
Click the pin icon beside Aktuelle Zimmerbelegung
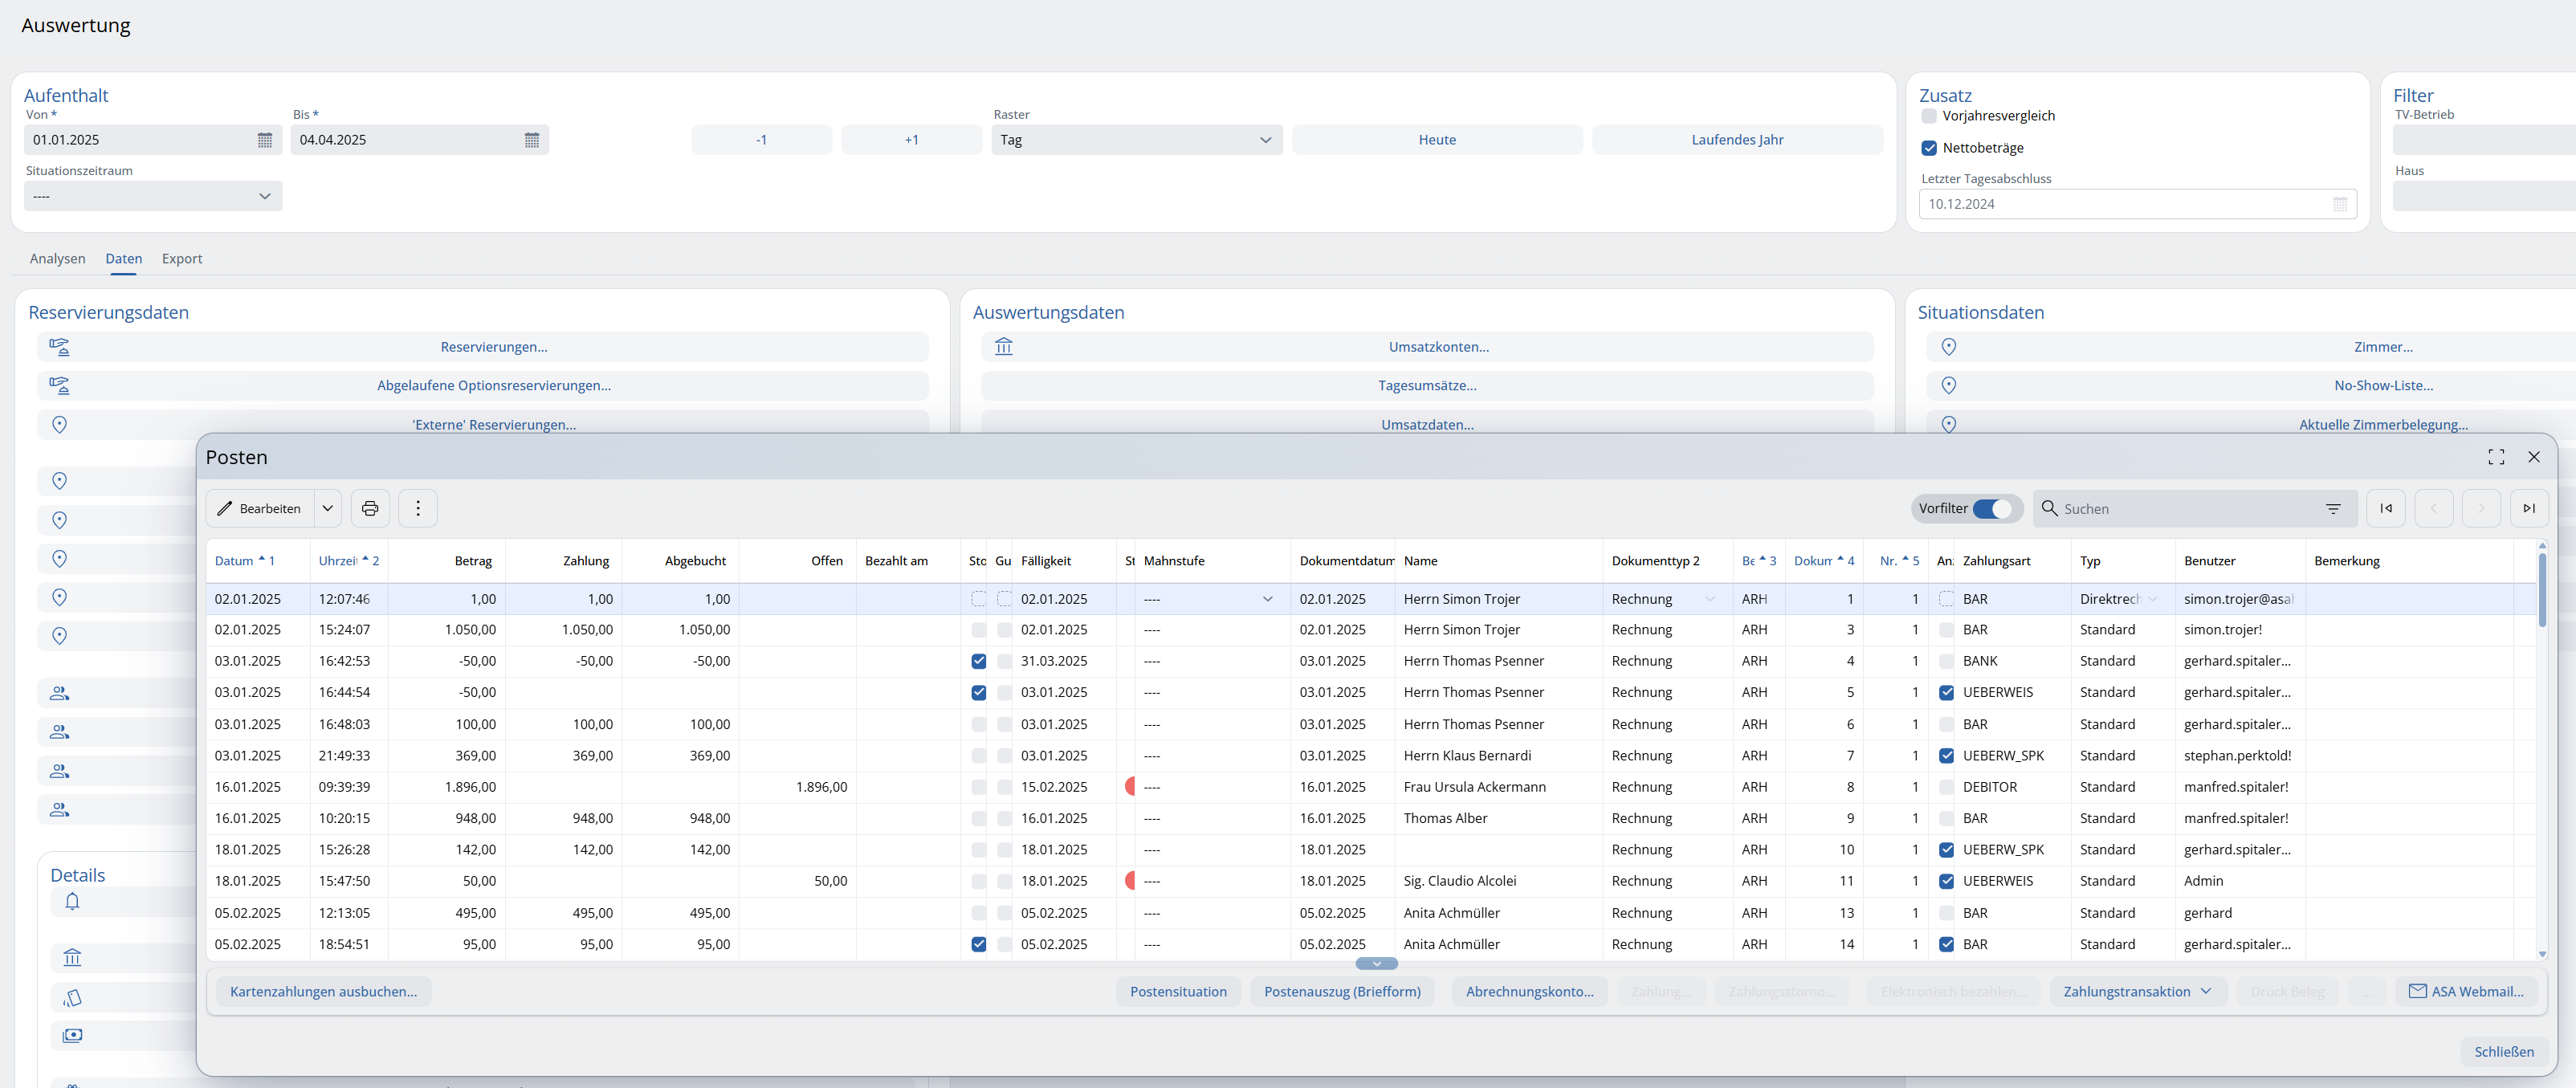click(x=1949, y=424)
